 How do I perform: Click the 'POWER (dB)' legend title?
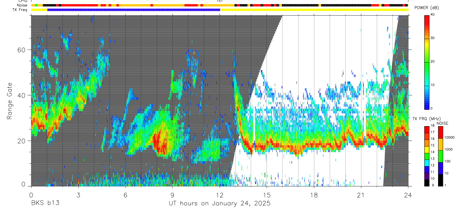[426, 8]
